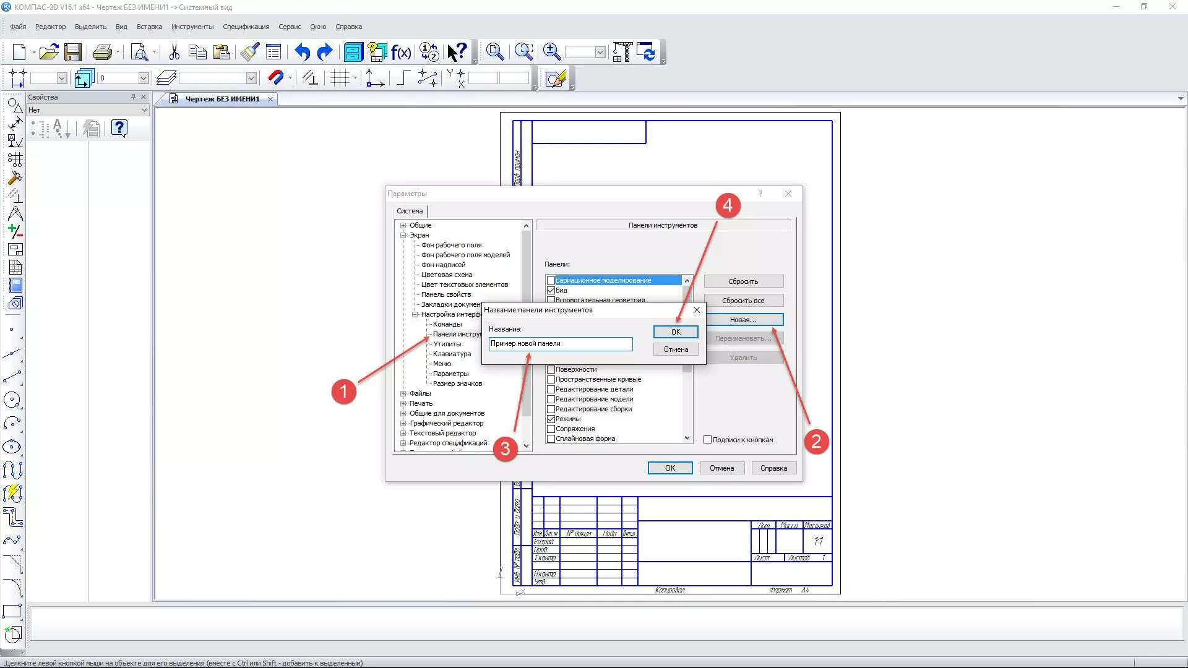Click the Название text field
The width and height of the screenshot is (1188, 668).
pyautogui.click(x=561, y=344)
